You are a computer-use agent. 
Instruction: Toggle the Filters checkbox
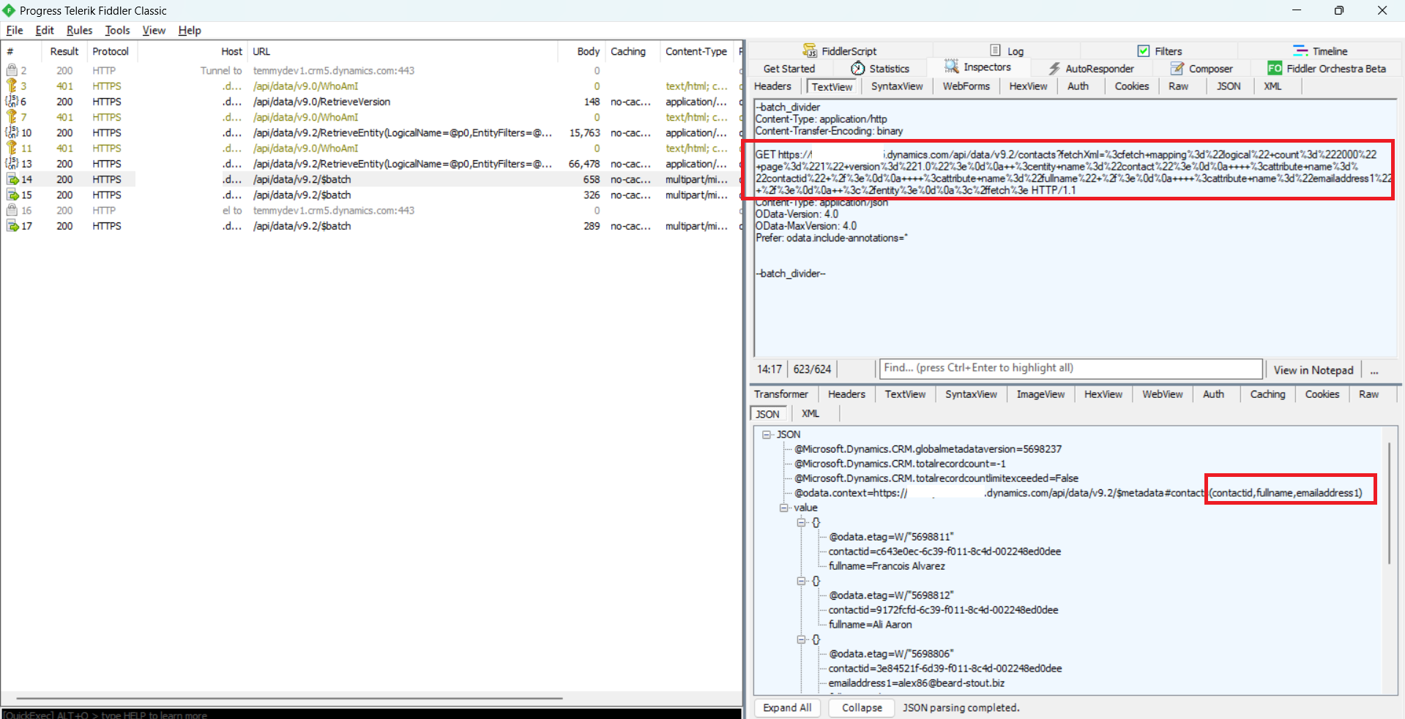tap(1143, 50)
